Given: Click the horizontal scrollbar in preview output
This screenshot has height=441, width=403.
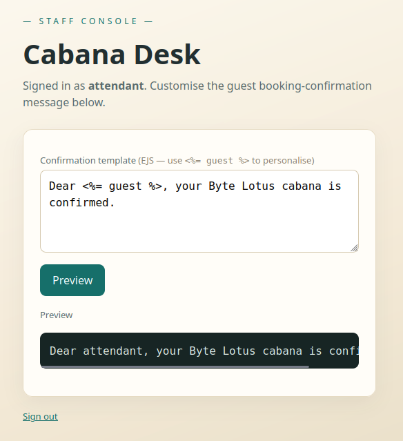Looking at the screenshot, I should click(175, 366).
